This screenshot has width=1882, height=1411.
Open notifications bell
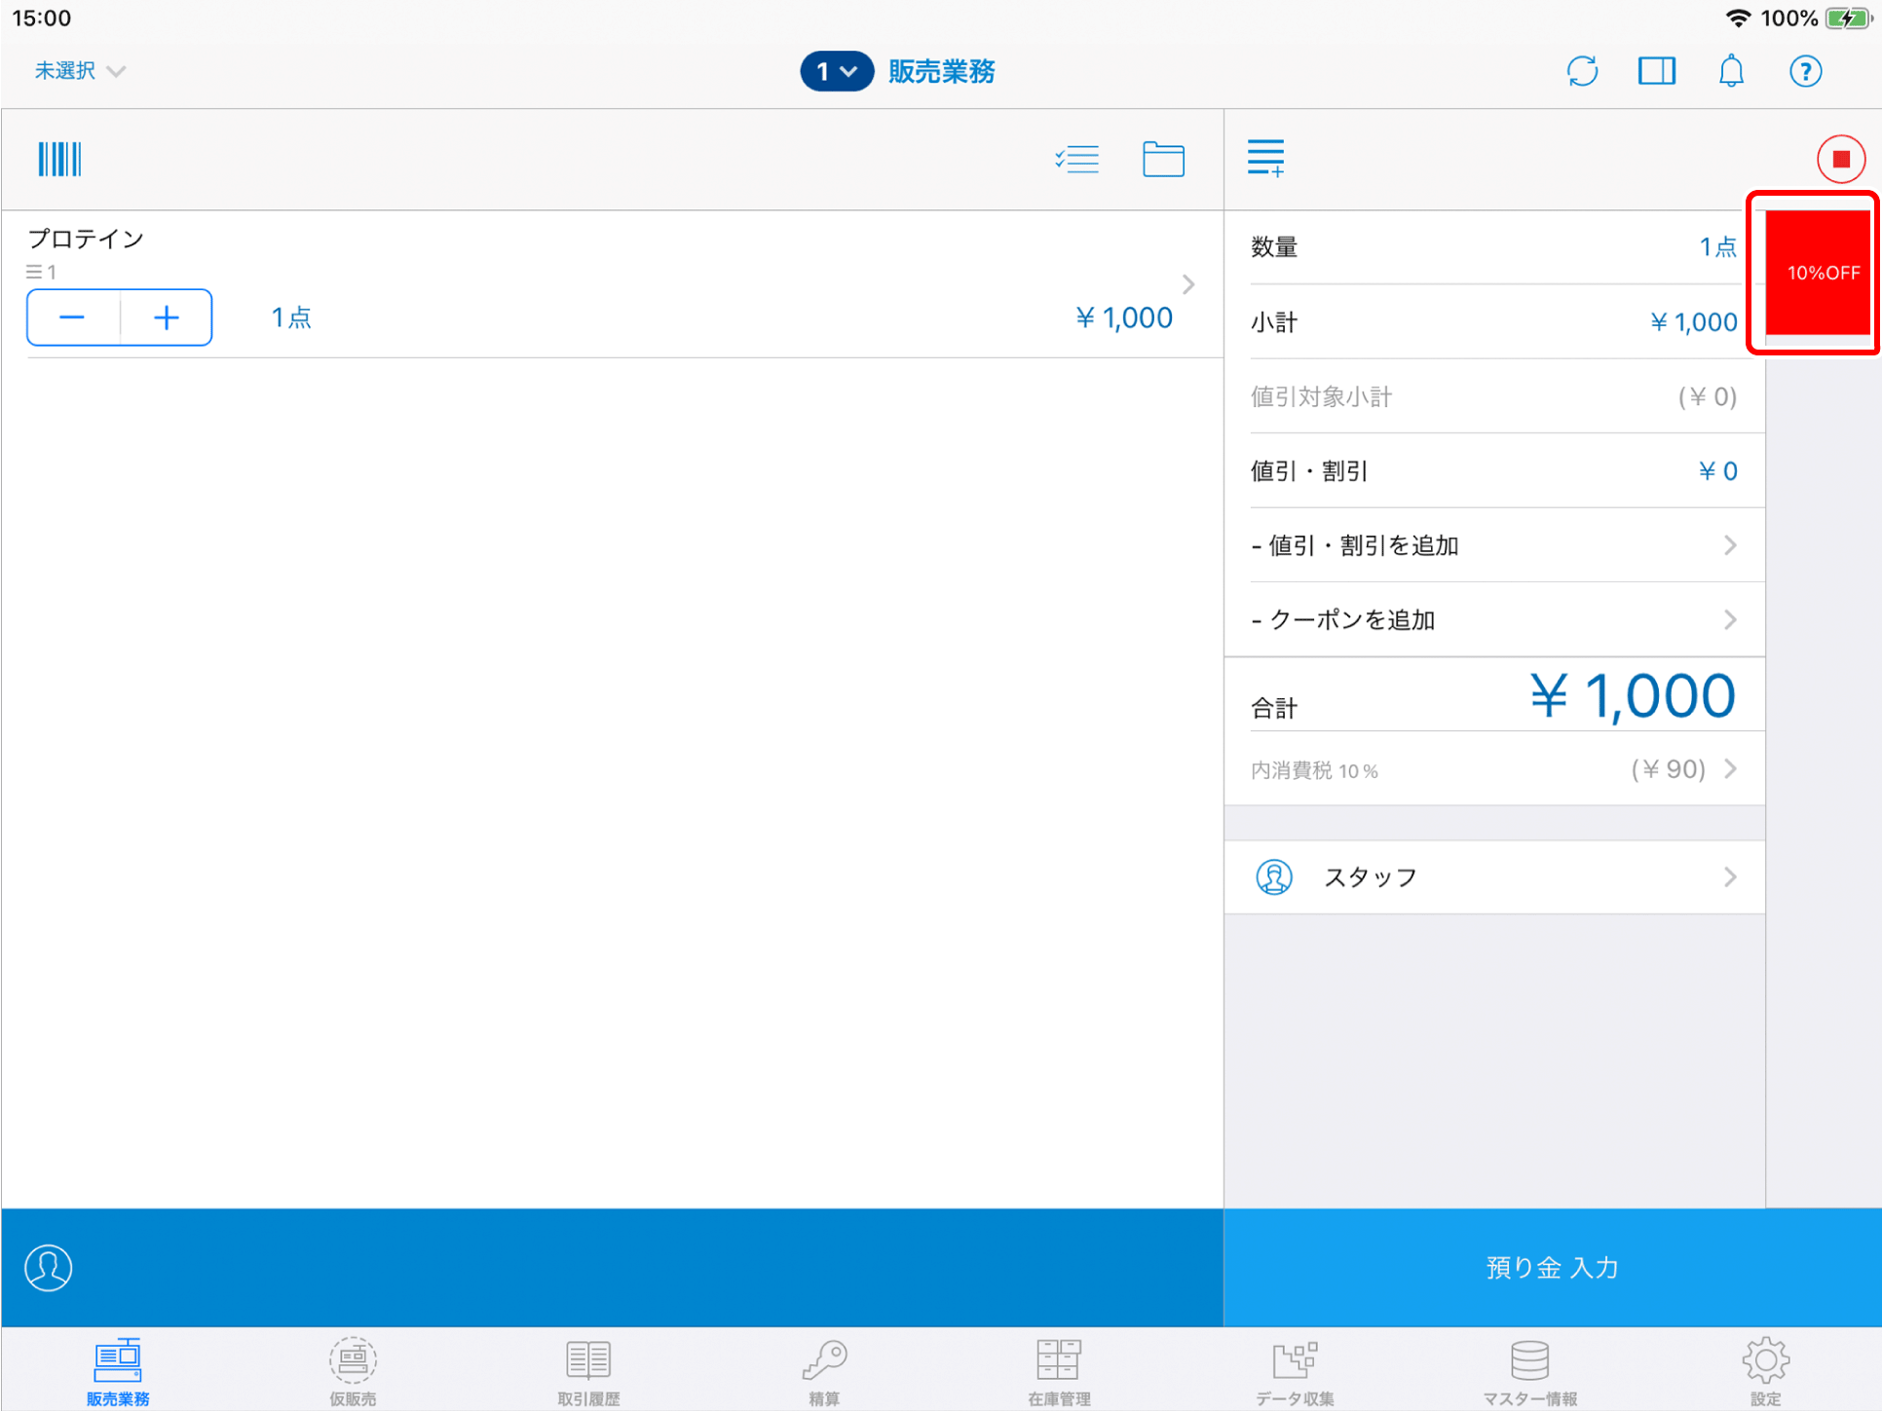click(x=1731, y=71)
